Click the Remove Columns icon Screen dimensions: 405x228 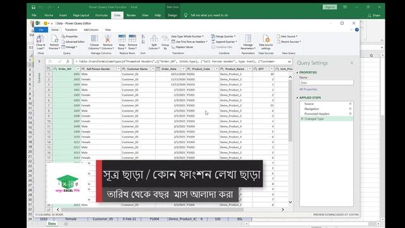108,39
